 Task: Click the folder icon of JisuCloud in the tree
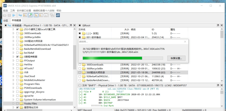pyautogui.click(x=22, y=76)
